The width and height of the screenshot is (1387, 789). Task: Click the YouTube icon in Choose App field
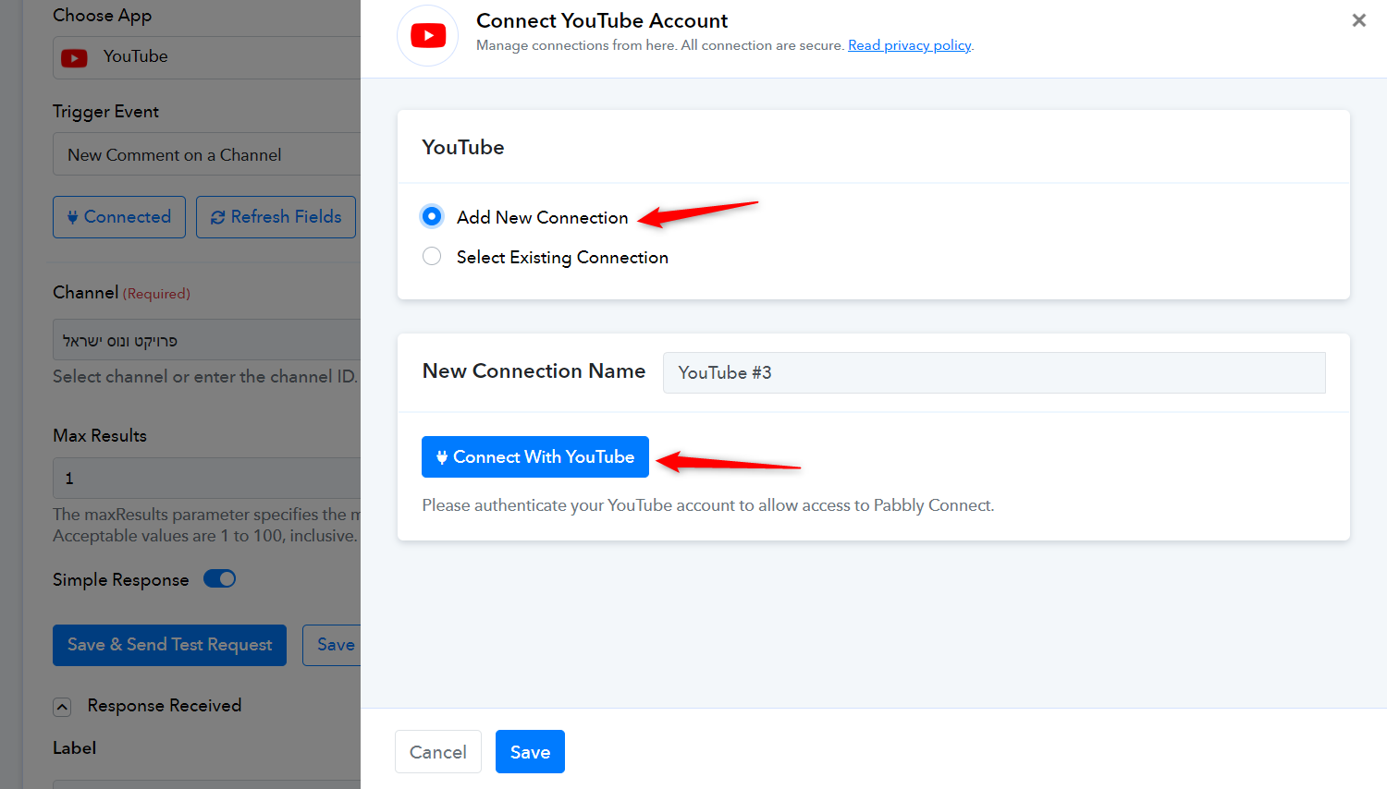(74, 57)
